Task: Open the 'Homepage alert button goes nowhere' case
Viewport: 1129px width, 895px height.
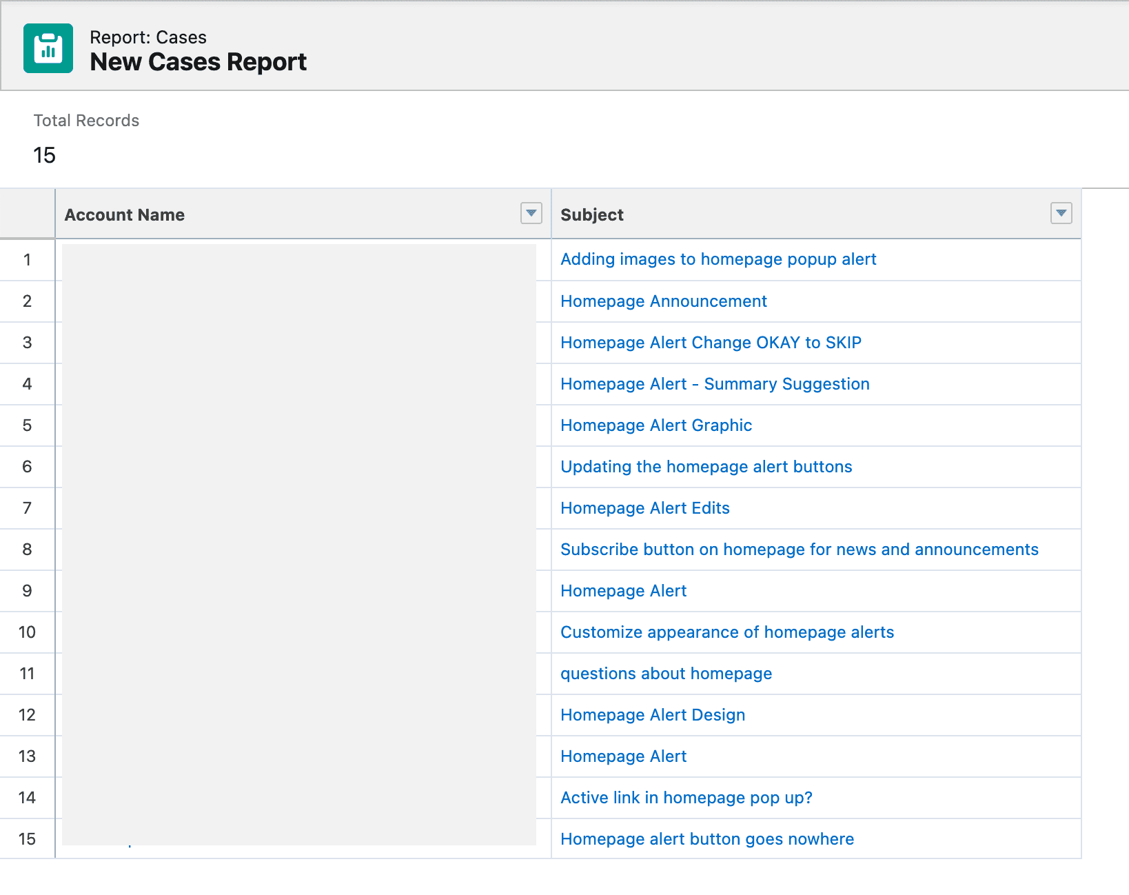Action: (x=706, y=839)
